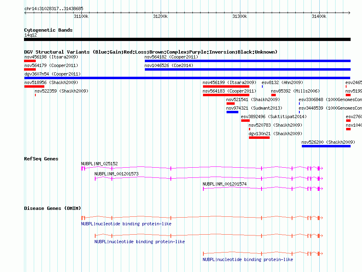Open variant esv3448539 (1000Genomes) label
The height and width of the screenshot is (272, 362).
(x=330, y=108)
